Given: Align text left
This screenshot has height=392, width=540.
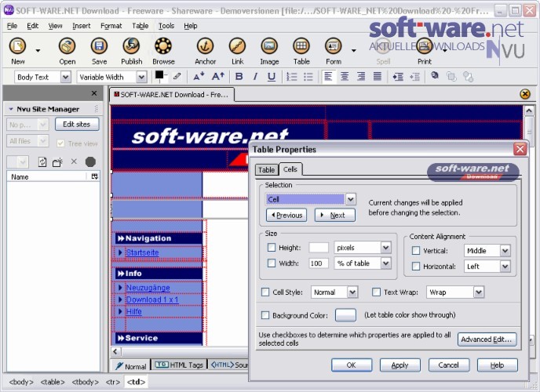Looking at the screenshot, I should tap(328, 76).
